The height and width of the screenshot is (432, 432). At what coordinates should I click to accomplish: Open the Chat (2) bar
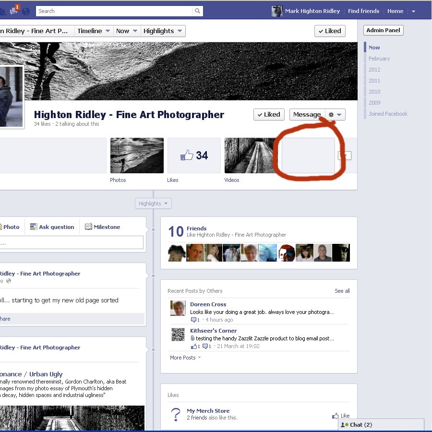[381, 425]
